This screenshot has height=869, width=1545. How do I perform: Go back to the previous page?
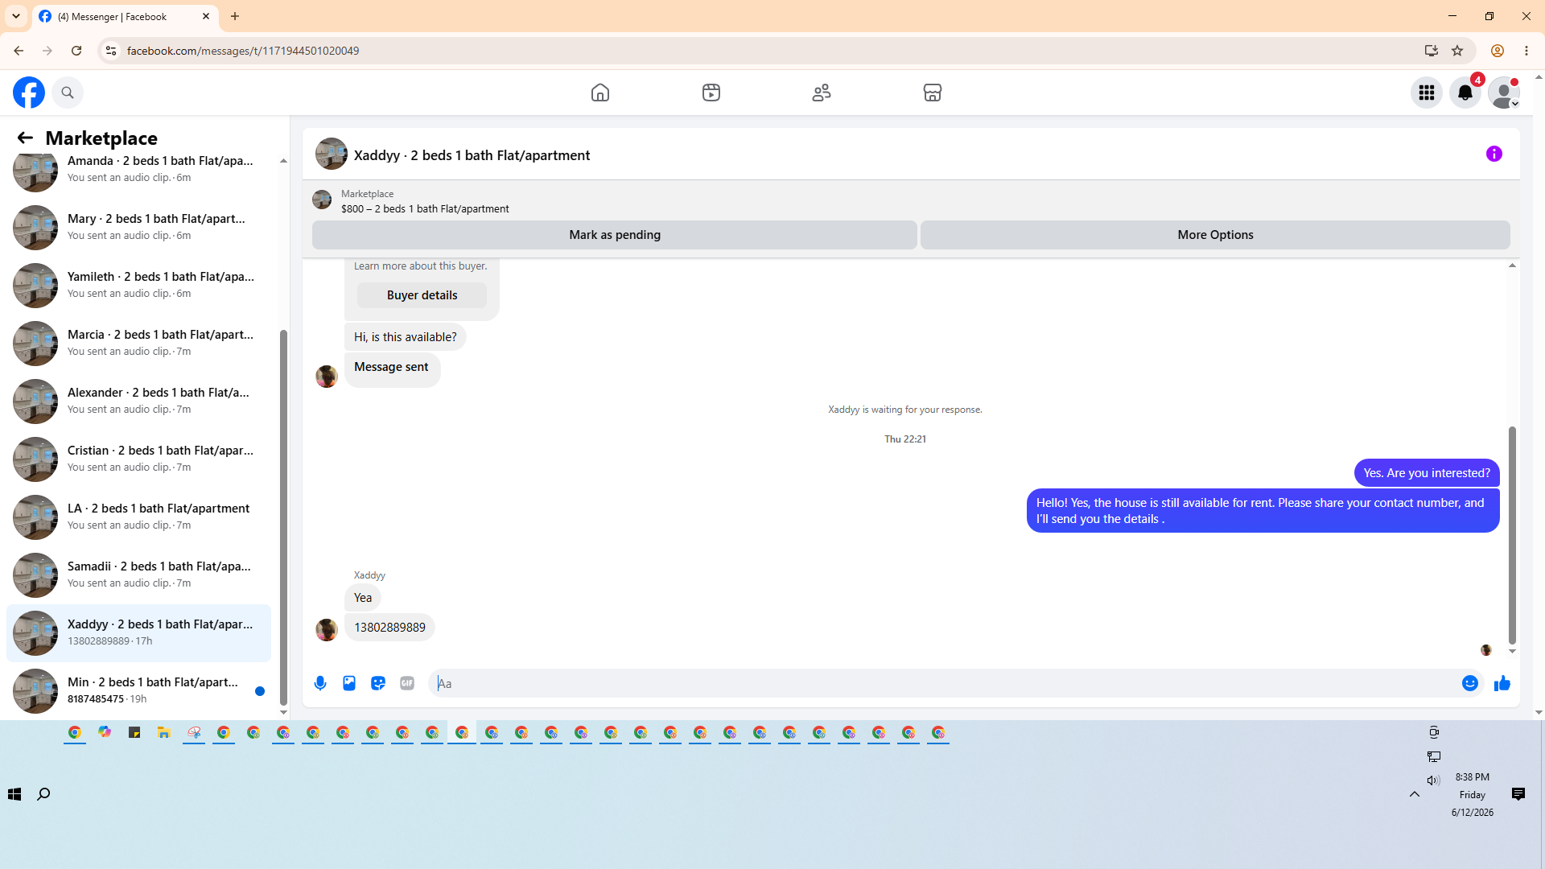click(x=19, y=51)
